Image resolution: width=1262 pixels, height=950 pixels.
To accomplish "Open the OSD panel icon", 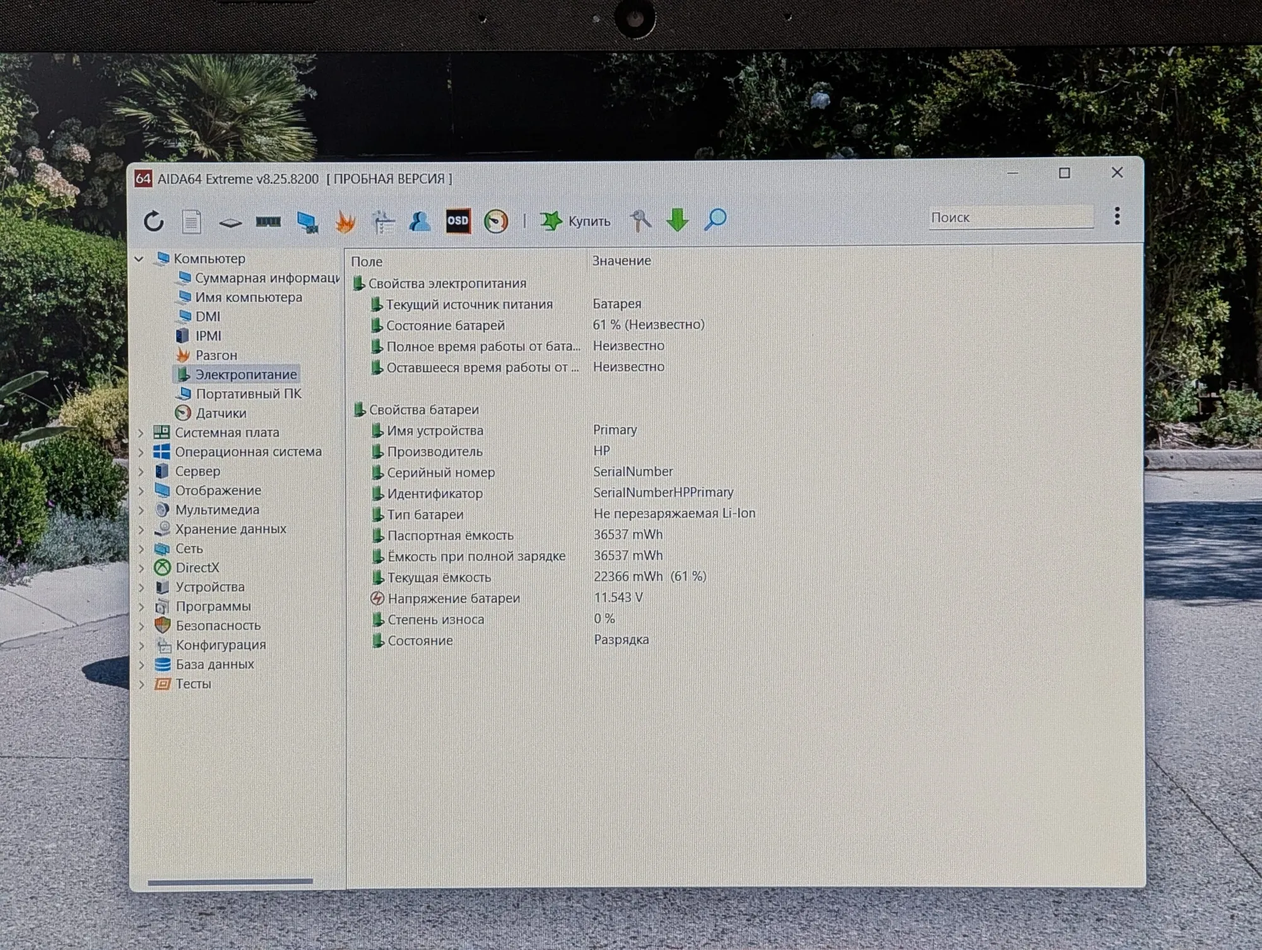I will tap(458, 221).
